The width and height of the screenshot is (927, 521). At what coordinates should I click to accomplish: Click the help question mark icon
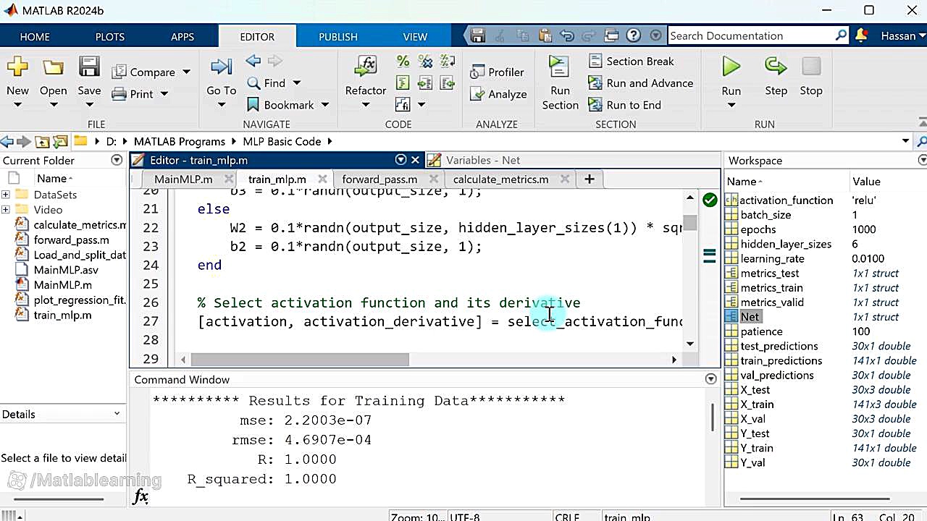click(633, 35)
